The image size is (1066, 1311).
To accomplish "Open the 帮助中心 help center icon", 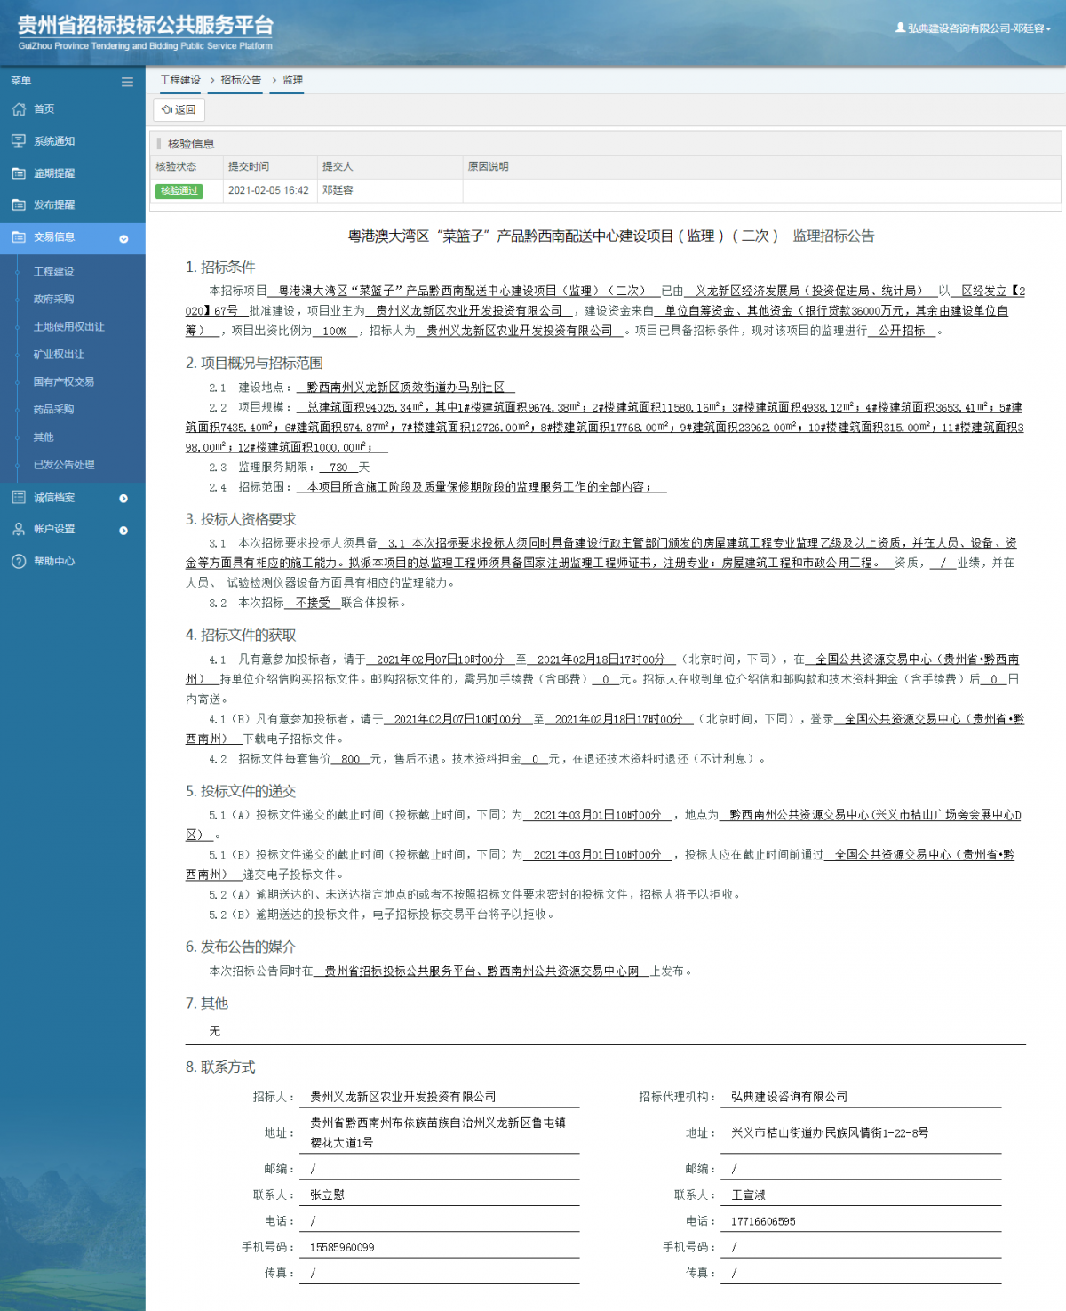I will pos(18,561).
